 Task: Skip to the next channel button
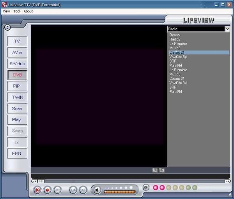point(83,190)
